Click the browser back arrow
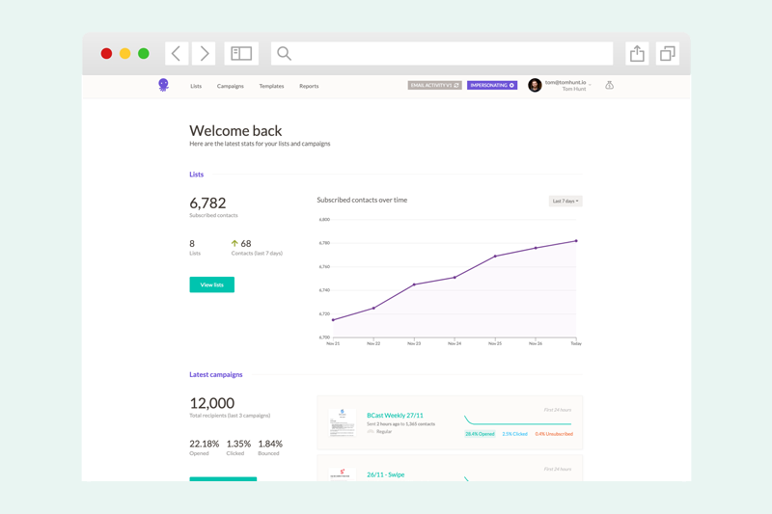 (x=177, y=53)
